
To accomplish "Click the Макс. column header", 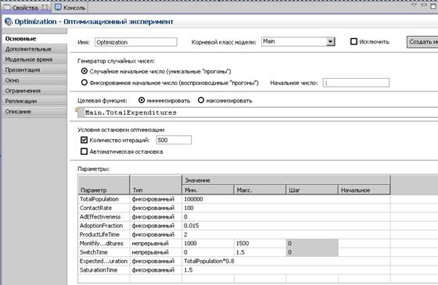I will click(260, 191).
